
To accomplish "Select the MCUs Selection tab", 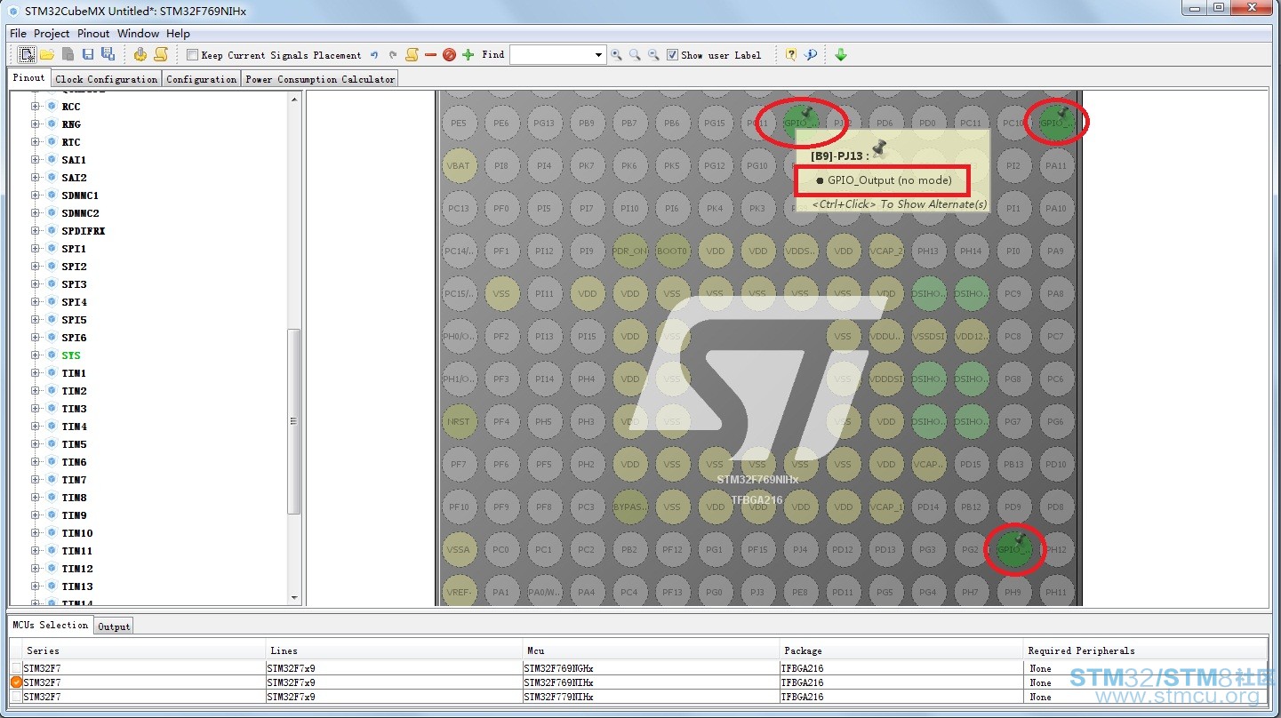I will [x=50, y=625].
